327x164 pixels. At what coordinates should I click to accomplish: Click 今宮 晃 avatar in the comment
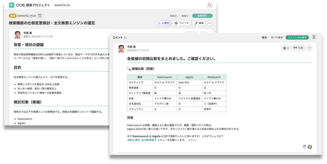(x=121, y=49)
